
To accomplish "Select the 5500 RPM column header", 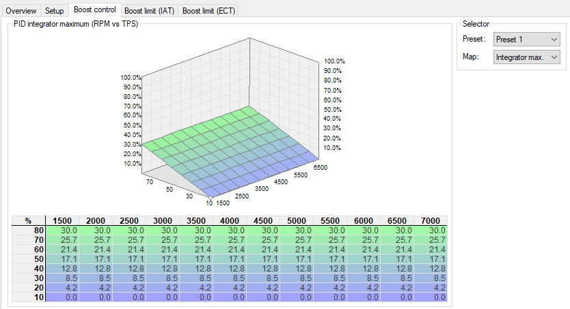I will click(329, 220).
